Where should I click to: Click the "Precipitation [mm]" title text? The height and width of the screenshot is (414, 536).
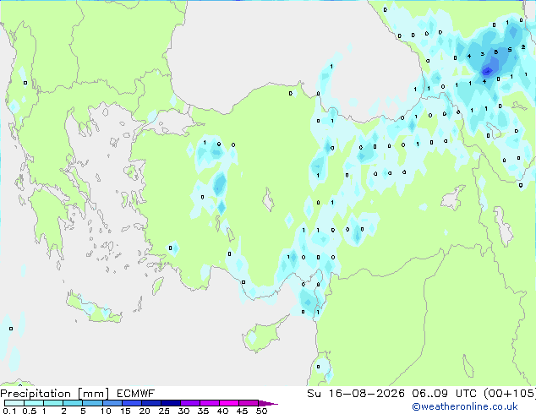coord(54,394)
